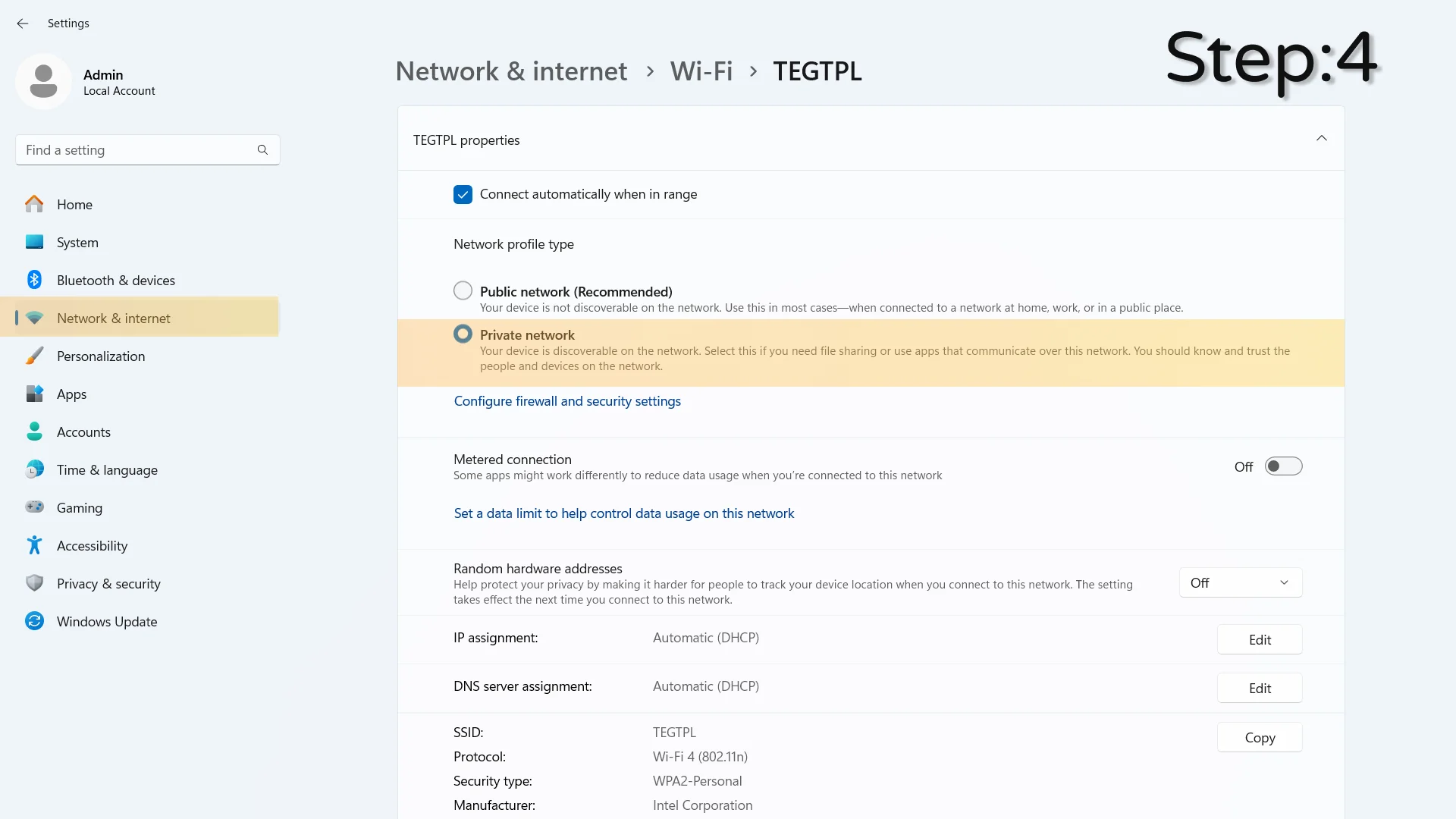
Task: Click Edit button for IP assignment
Action: tap(1260, 639)
